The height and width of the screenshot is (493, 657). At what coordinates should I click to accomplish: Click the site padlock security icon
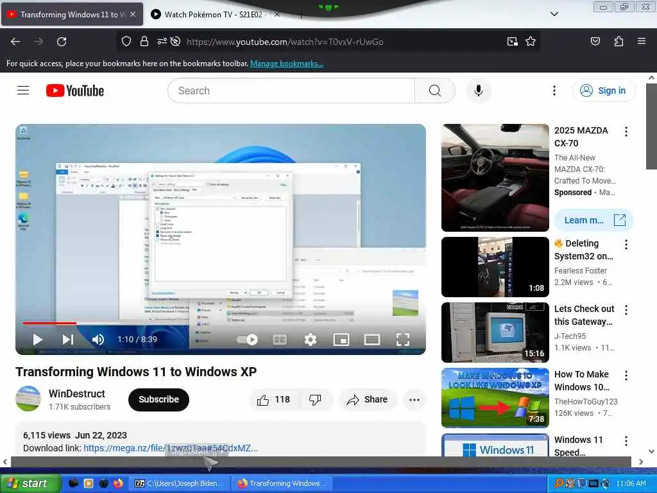144,41
